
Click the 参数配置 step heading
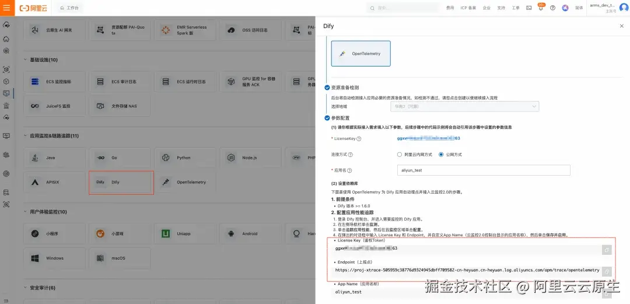tap(340, 118)
